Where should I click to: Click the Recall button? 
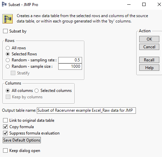coord(149,60)
